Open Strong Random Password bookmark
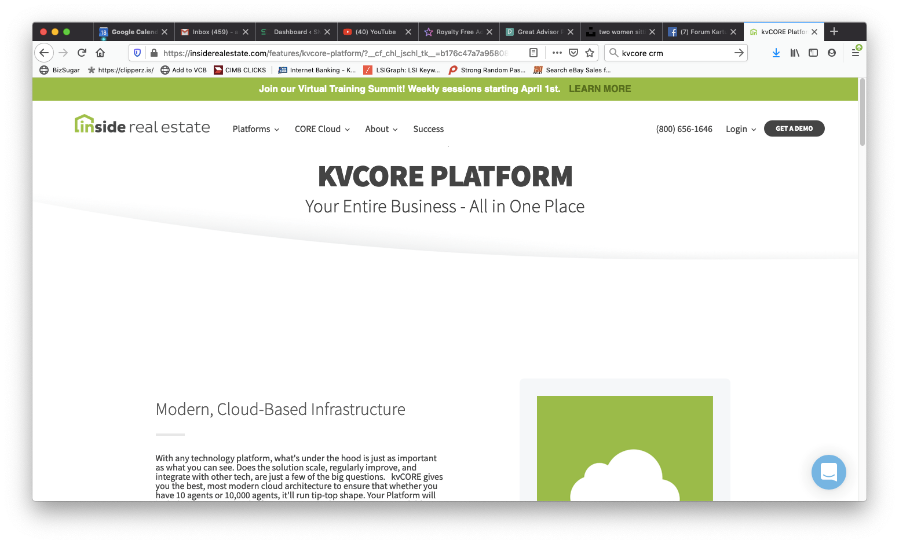Screen dimensions: 899x544 [x=487, y=70]
